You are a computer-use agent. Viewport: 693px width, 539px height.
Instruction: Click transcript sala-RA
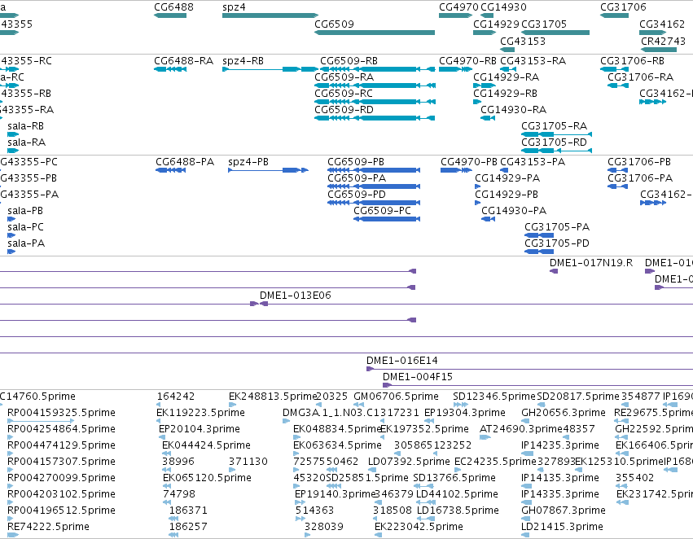(27, 142)
